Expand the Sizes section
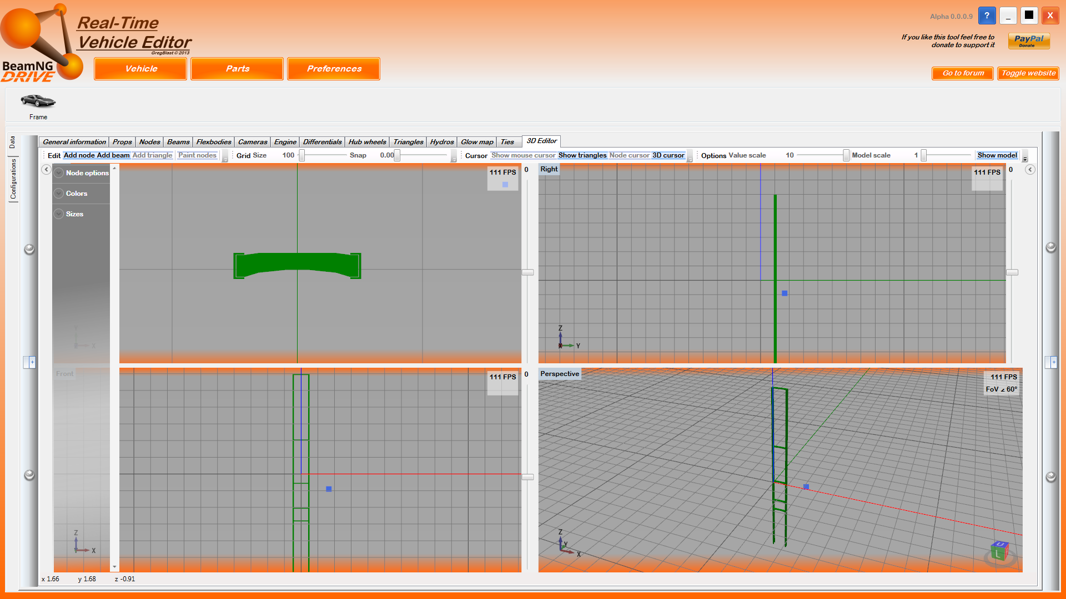Image resolution: width=1066 pixels, height=599 pixels. coord(59,214)
